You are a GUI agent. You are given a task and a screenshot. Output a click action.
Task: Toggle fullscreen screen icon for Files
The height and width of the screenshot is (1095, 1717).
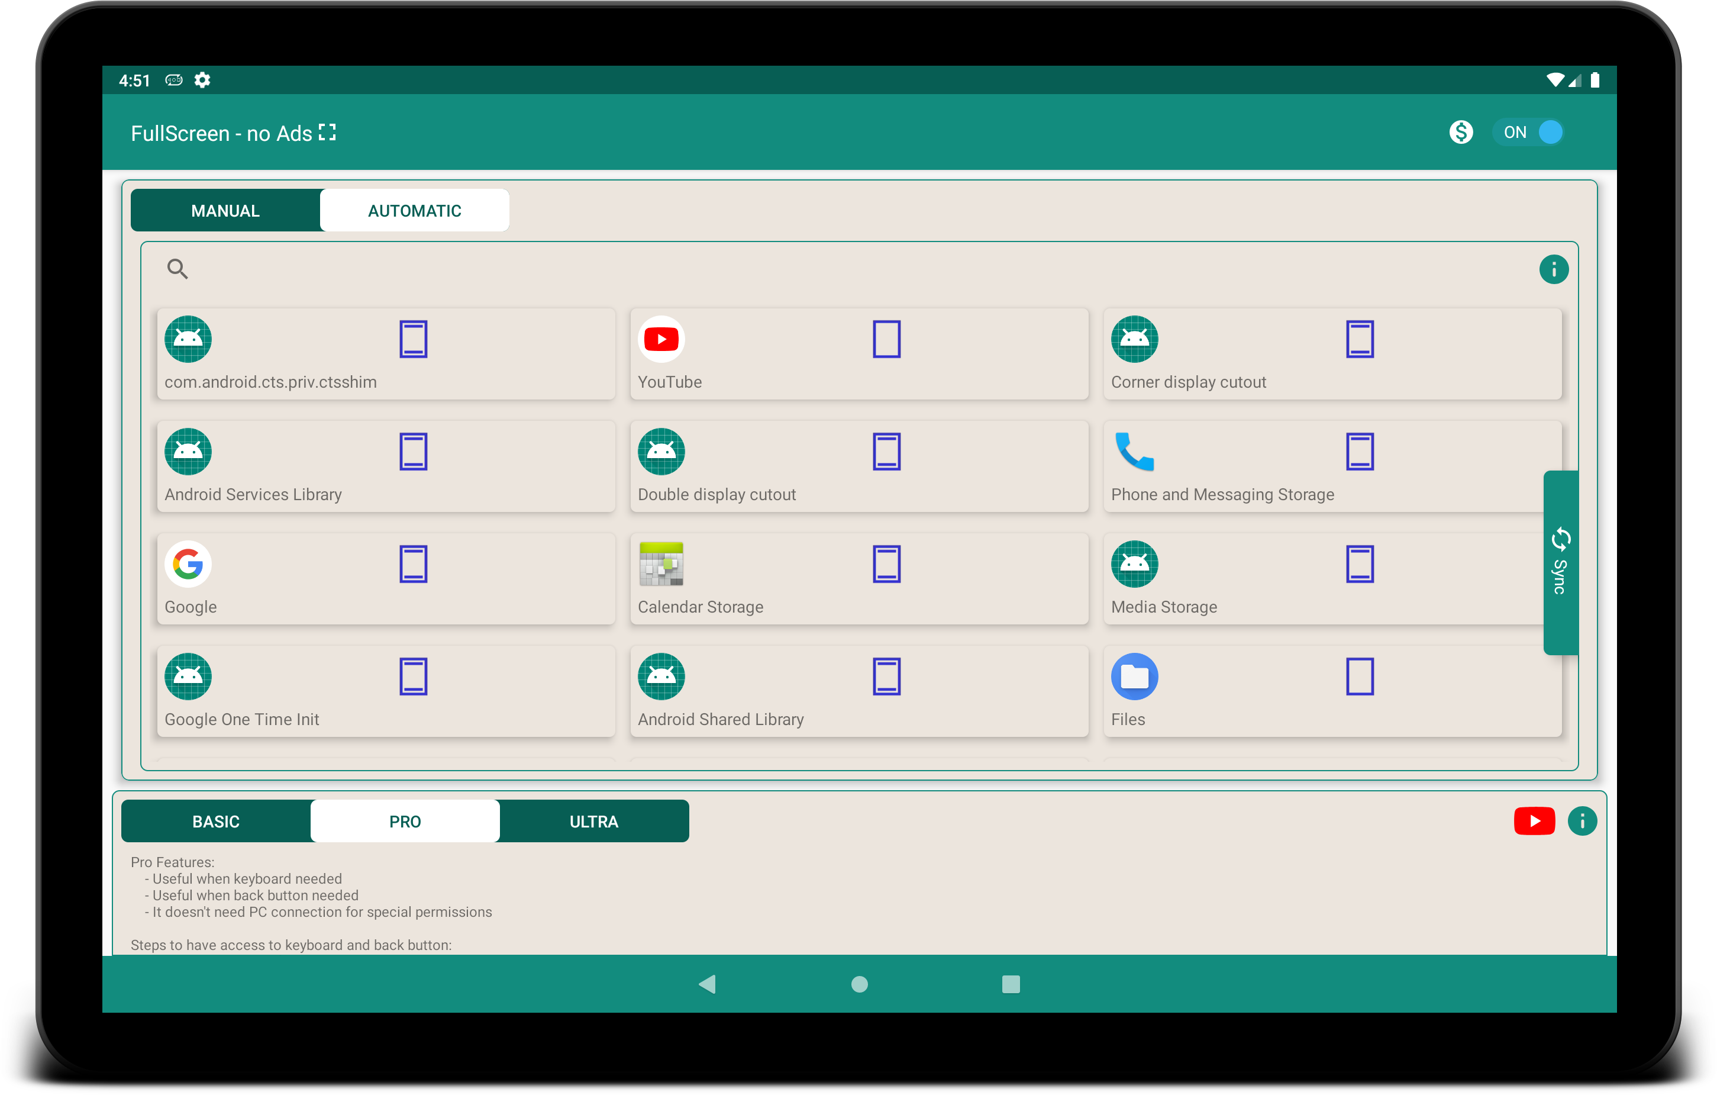(x=1359, y=677)
